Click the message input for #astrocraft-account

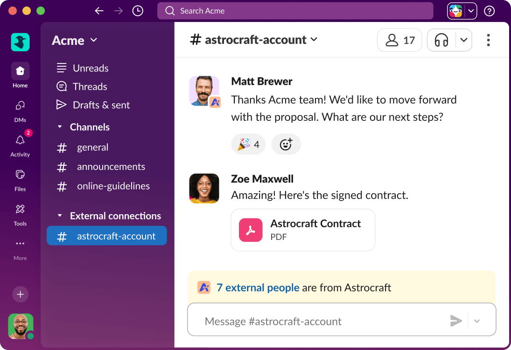click(x=327, y=321)
